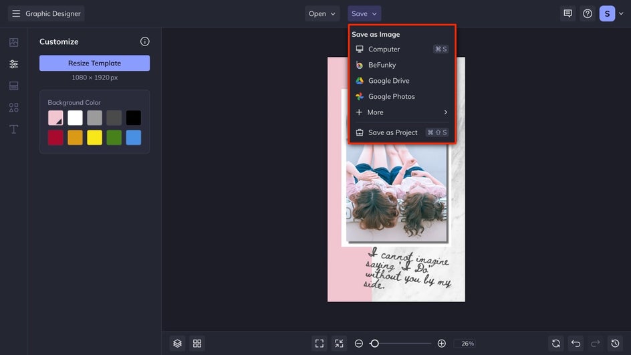Select the dark gray background color
This screenshot has height=355, width=631.
click(114, 118)
